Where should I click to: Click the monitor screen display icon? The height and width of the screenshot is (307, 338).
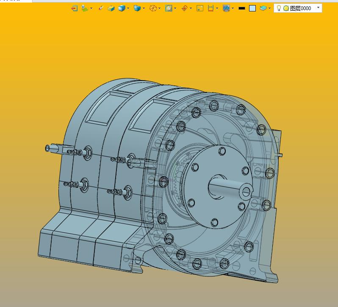(x=226, y=8)
